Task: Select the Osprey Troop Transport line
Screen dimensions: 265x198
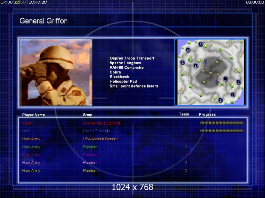Action: pyautogui.click(x=132, y=58)
